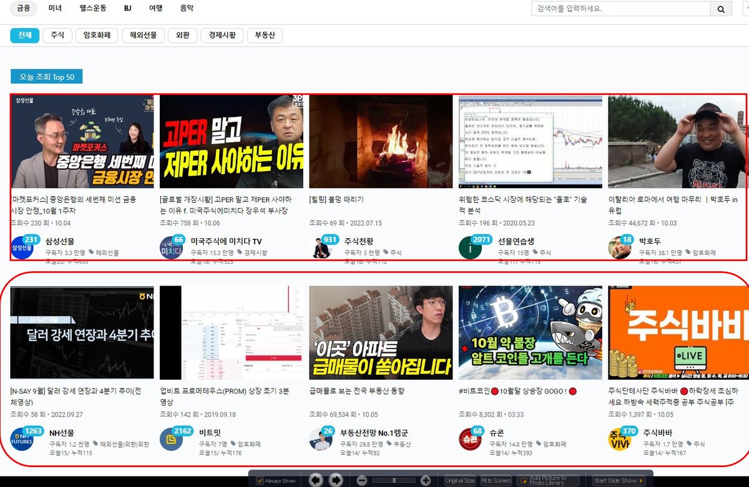Select the 음악 category tab
The width and height of the screenshot is (749, 487).
click(x=187, y=9)
